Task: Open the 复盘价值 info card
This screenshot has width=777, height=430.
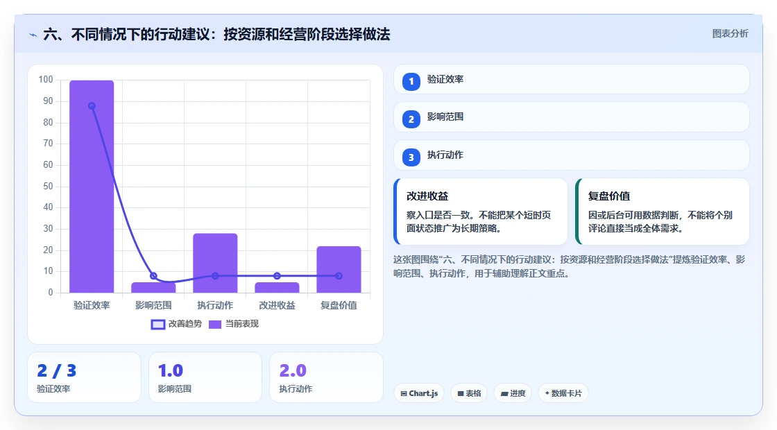Action: [x=663, y=212]
